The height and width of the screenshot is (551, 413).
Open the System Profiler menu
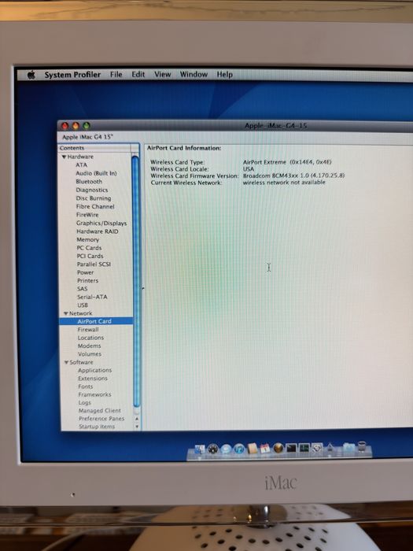coord(72,75)
